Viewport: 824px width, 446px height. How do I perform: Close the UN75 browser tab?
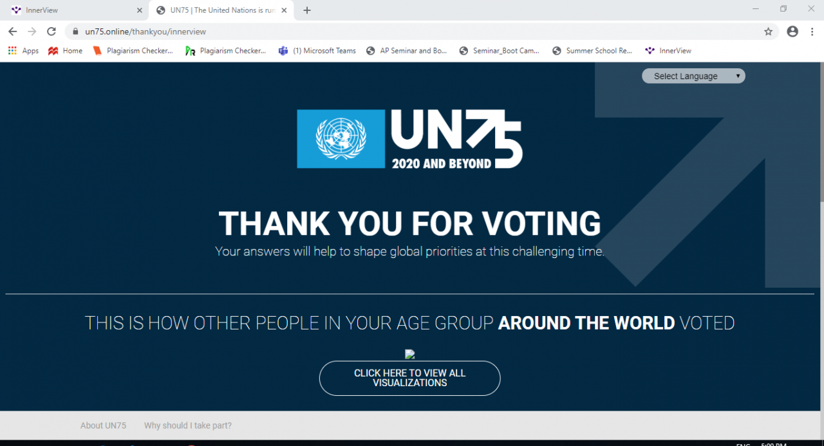click(284, 10)
